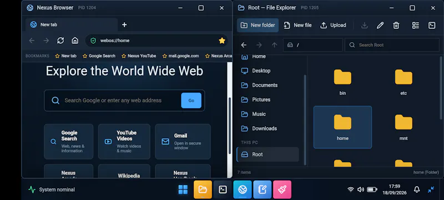
Task: Click the Wi-Fi icon in system tray
Action: pyautogui.click(x=351, y=189)
